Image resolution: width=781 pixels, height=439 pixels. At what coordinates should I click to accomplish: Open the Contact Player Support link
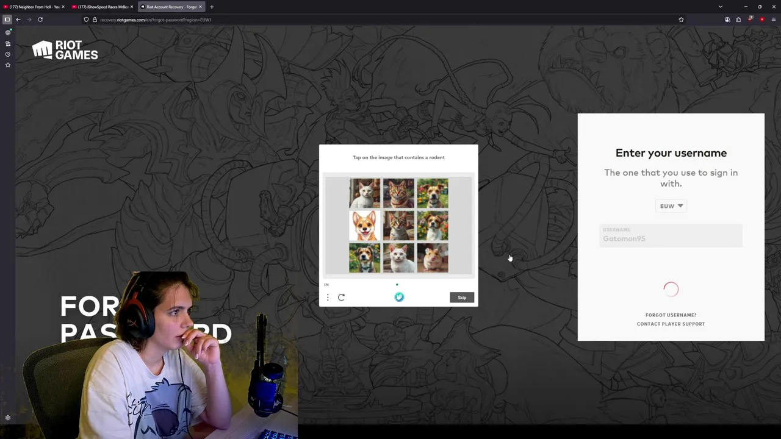click(671, 324)
